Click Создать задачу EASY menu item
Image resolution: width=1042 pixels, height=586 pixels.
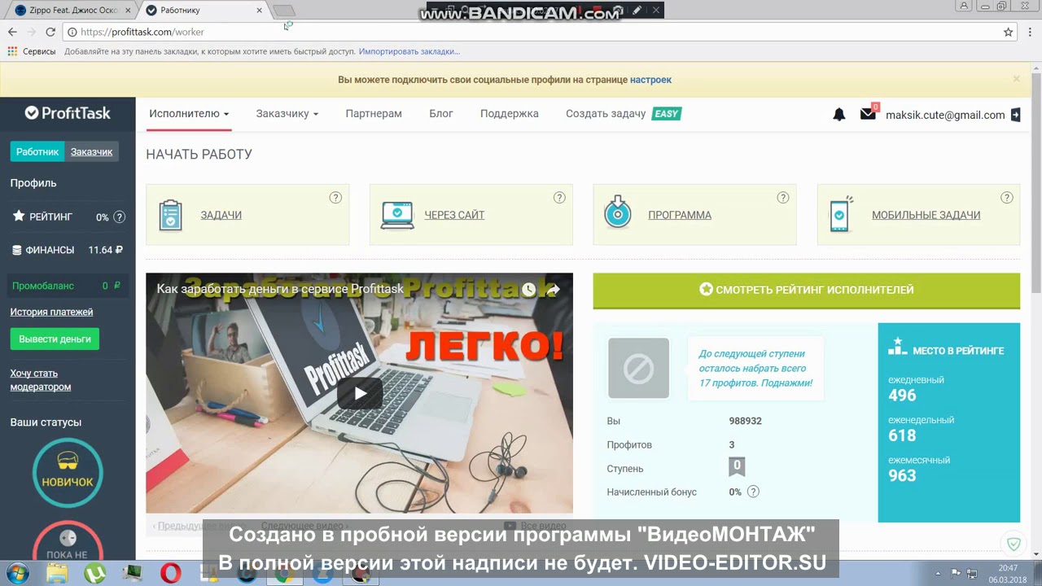point(624,114)
